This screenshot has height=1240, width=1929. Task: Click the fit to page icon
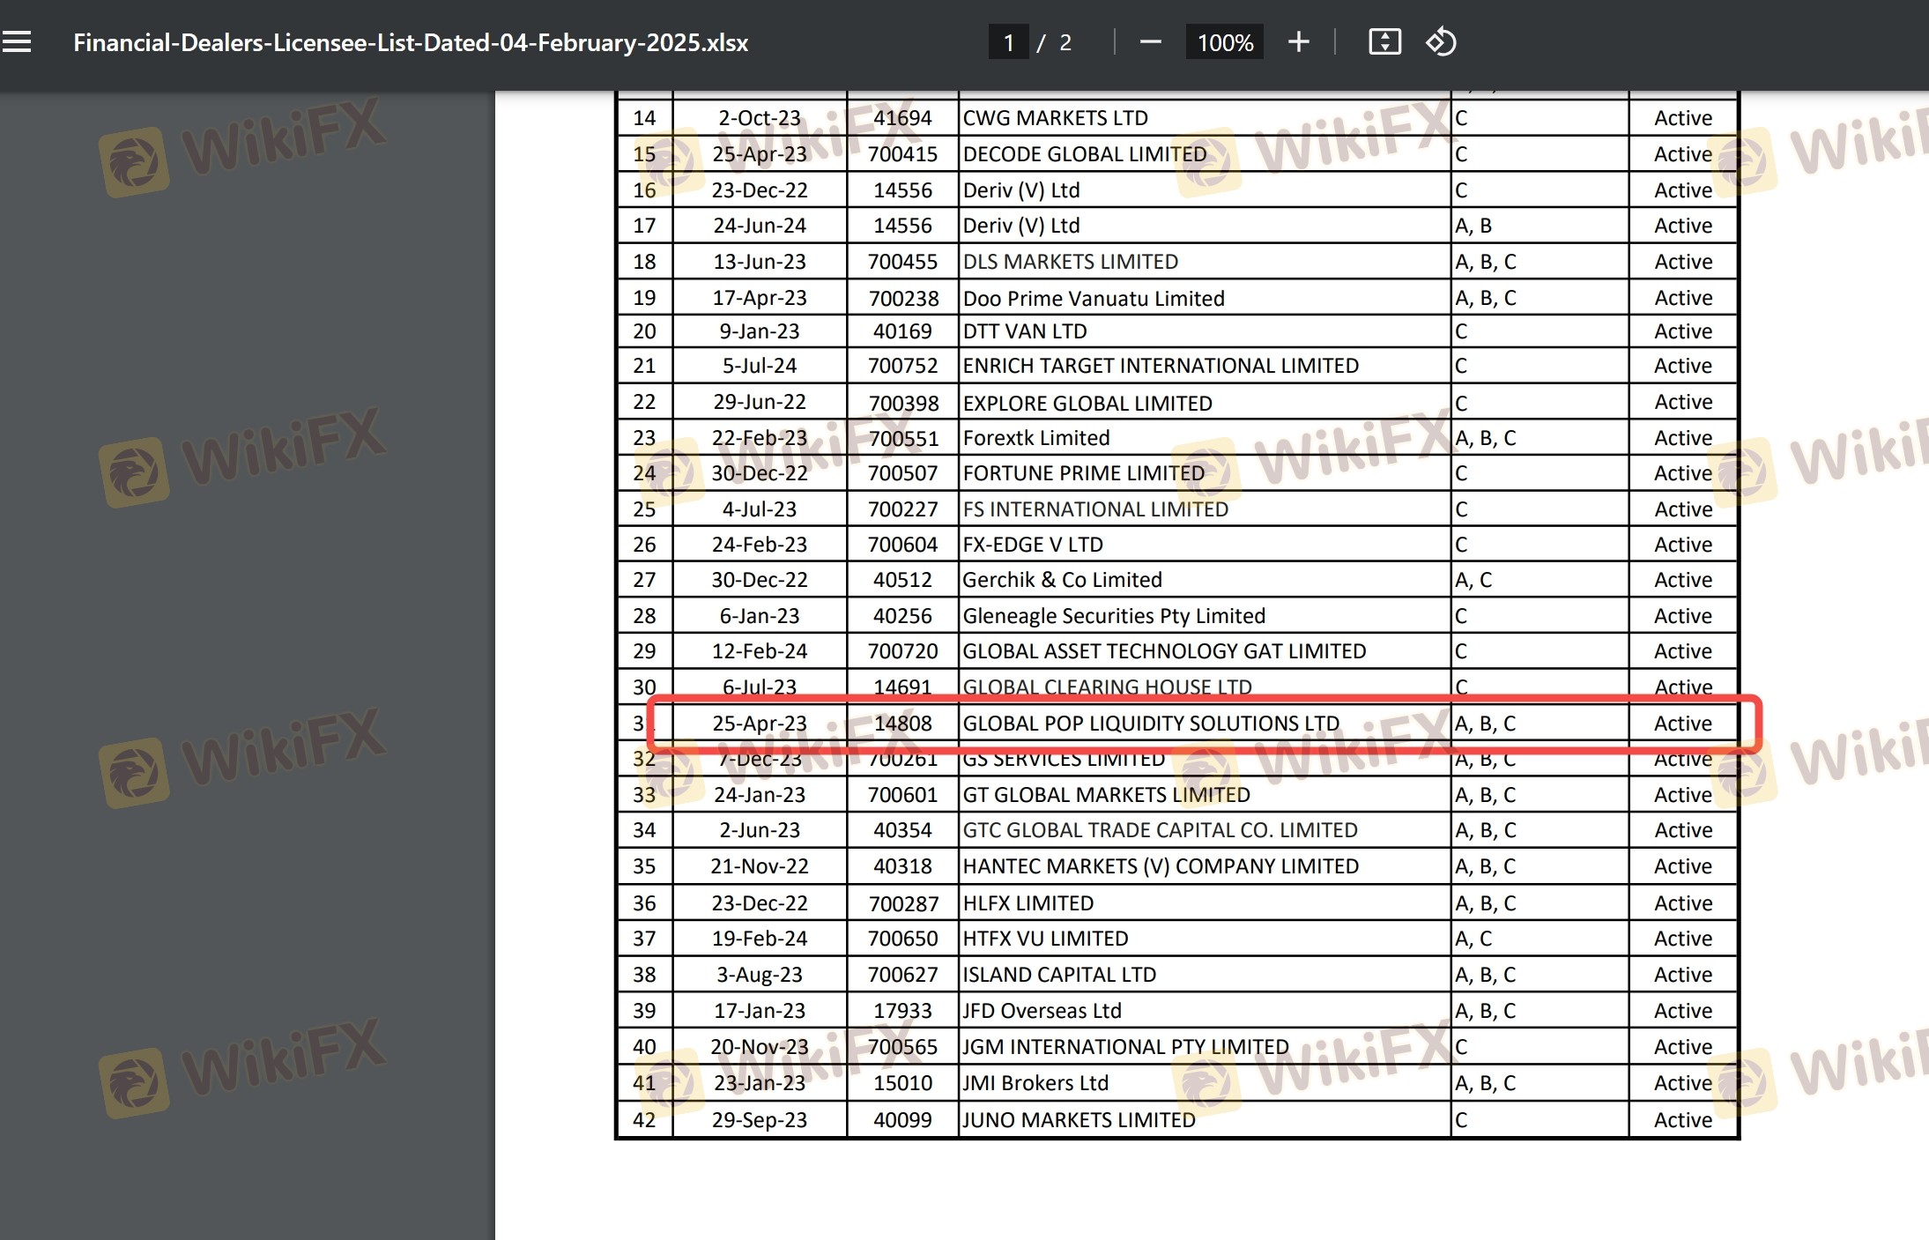[x=1384, y=41]
